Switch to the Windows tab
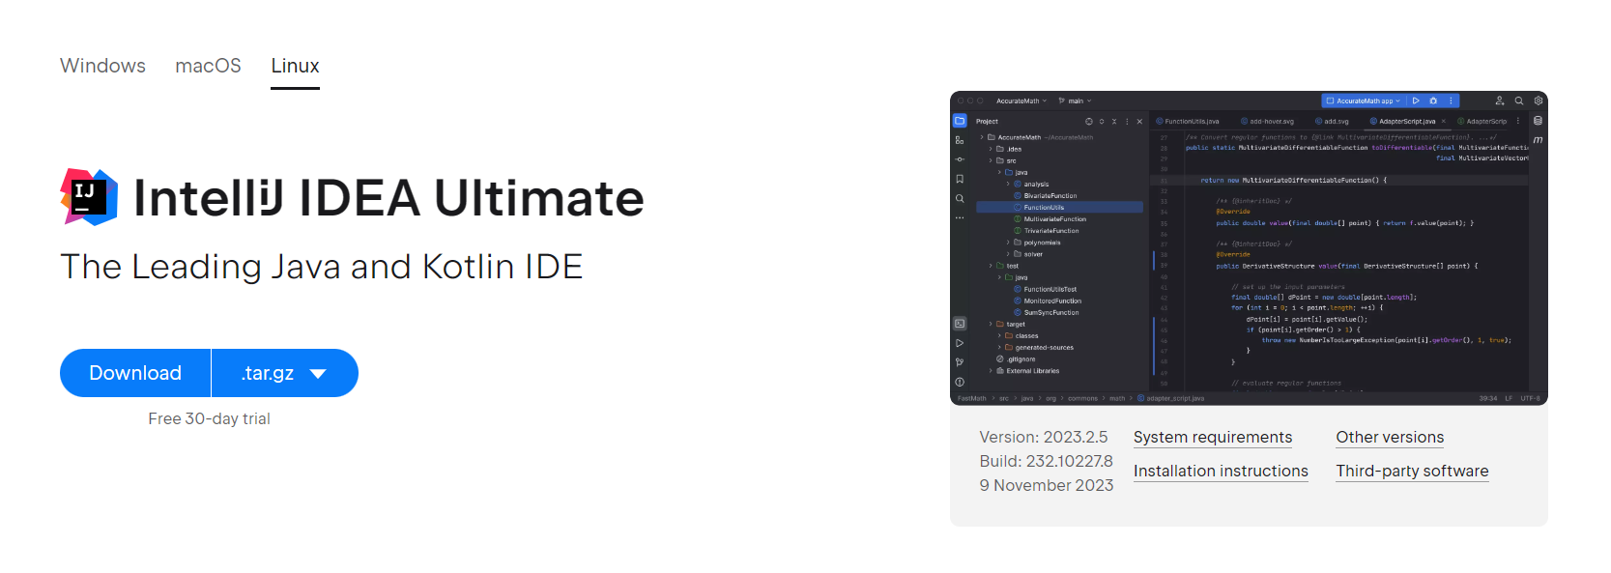The width and height of the screenshot is (1611, 573). click(x=102, y=66)
